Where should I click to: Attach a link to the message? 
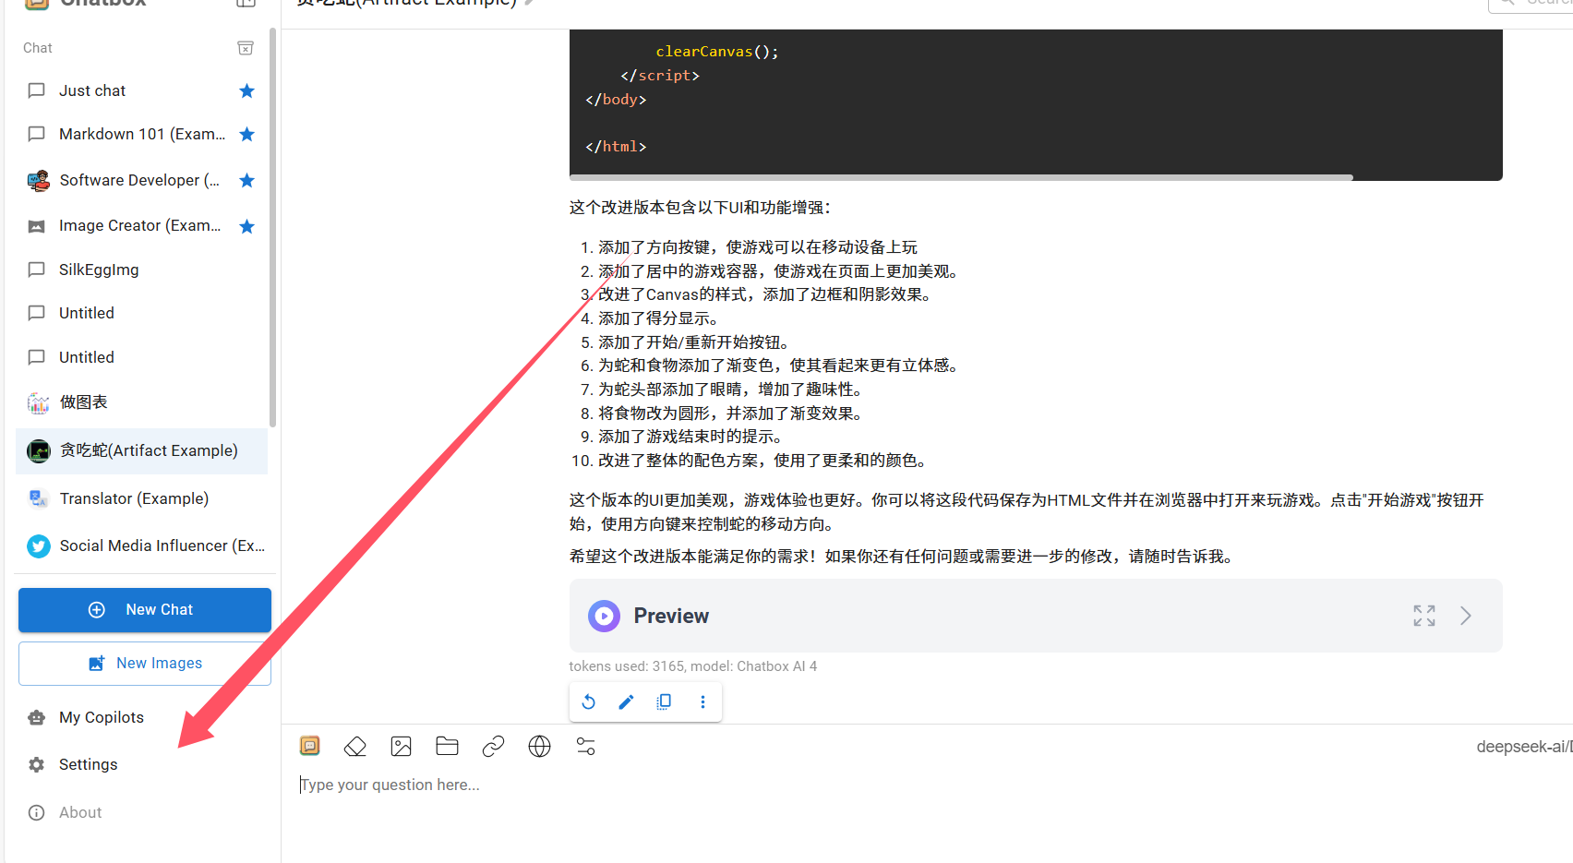click(x=494, y=746)
